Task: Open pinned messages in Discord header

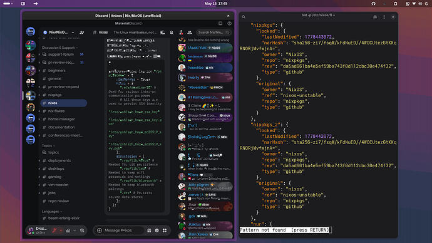Action: coord(181,33)
